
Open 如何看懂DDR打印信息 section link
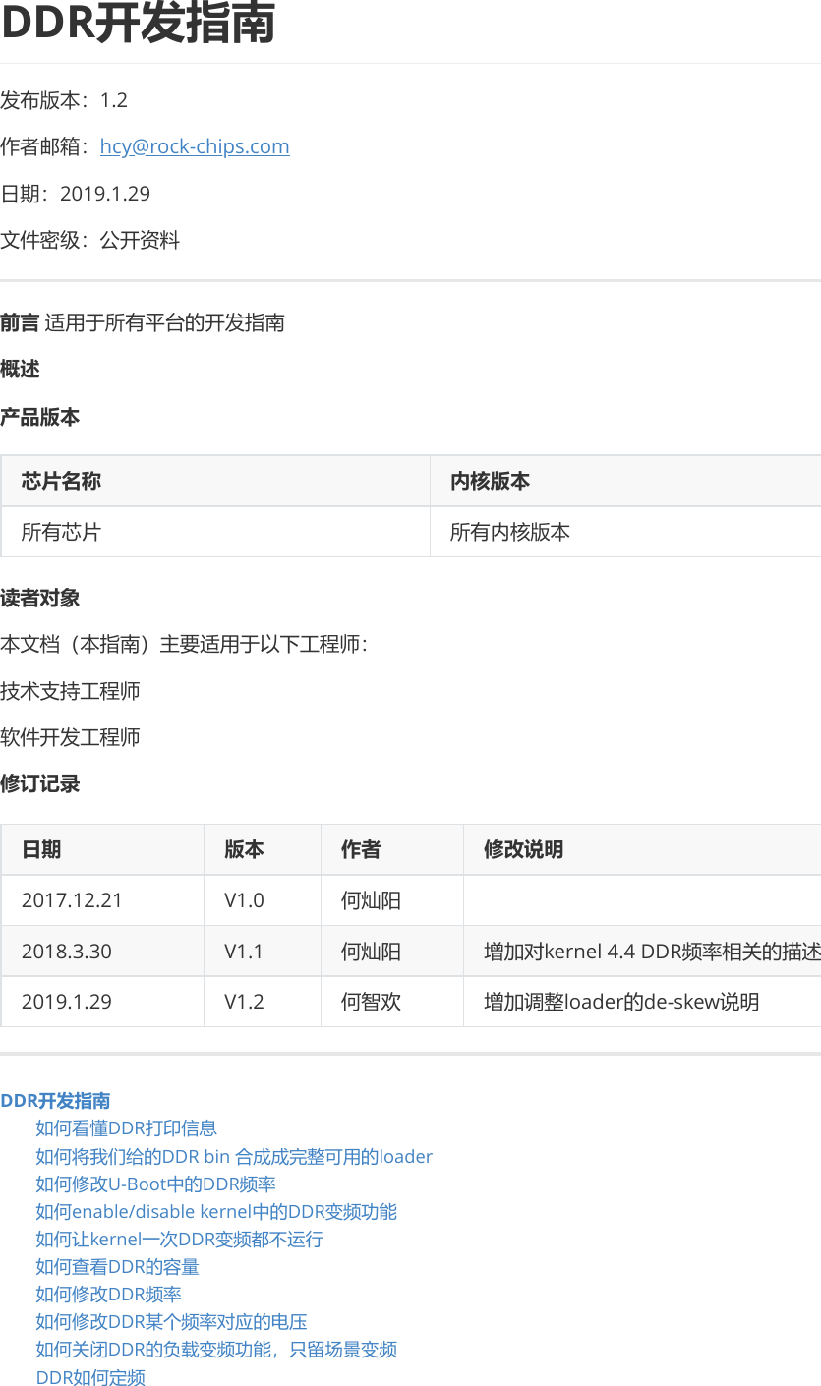coord(126,1127)
